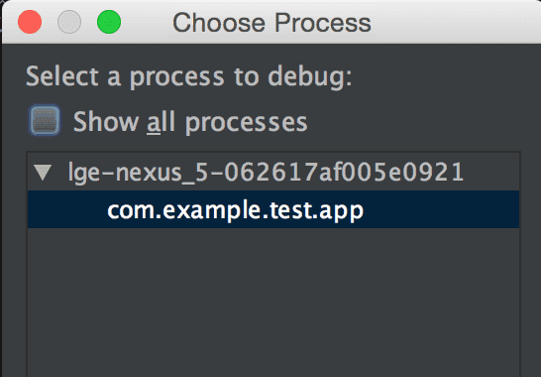The height and width of the screenshot is (377, 541).
Task: Focus the device and process tree panel
Action: point(273,264)
